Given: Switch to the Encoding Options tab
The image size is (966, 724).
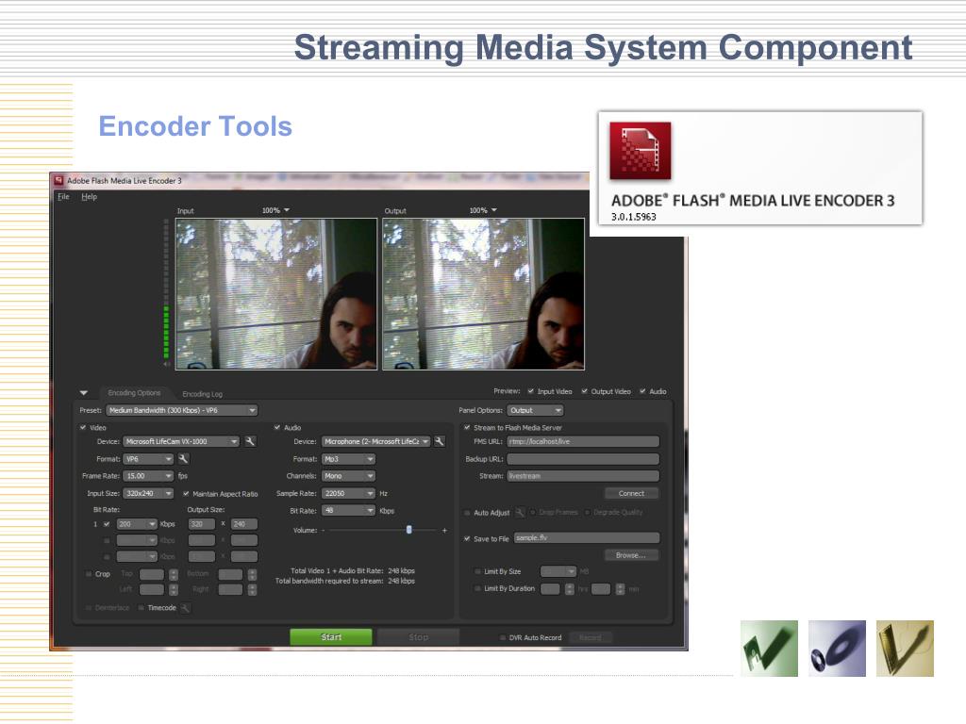Looking at the screenshot, I should 134,393.
